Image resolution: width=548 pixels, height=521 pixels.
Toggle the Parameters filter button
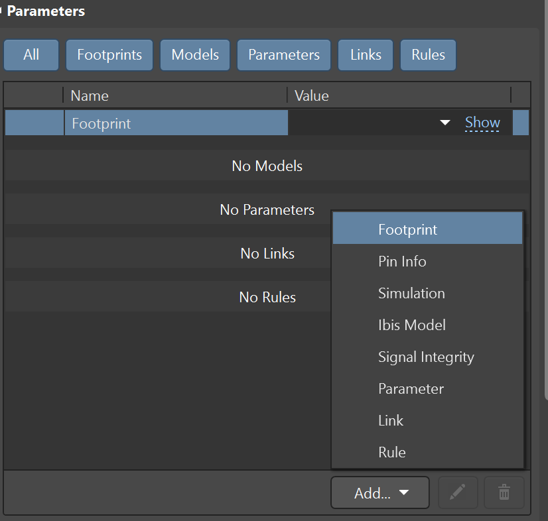tap(284, 55)
